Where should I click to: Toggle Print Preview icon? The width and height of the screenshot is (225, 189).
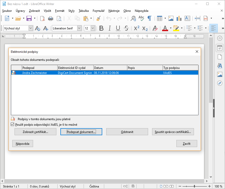pos(59,18)
